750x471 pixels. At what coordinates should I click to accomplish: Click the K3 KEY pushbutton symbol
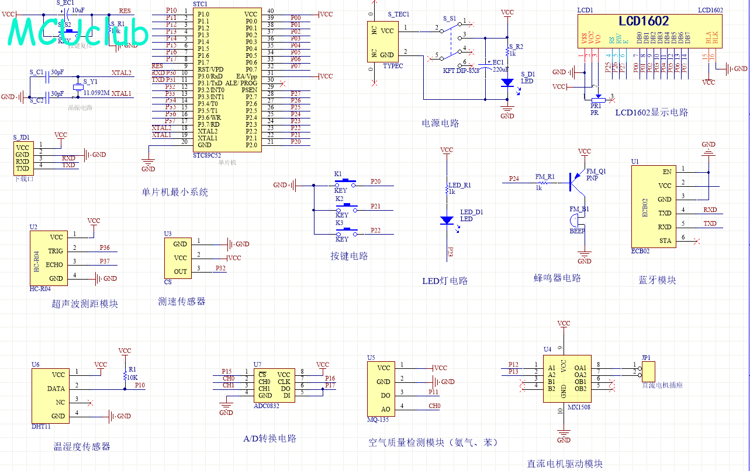point(345,231)
